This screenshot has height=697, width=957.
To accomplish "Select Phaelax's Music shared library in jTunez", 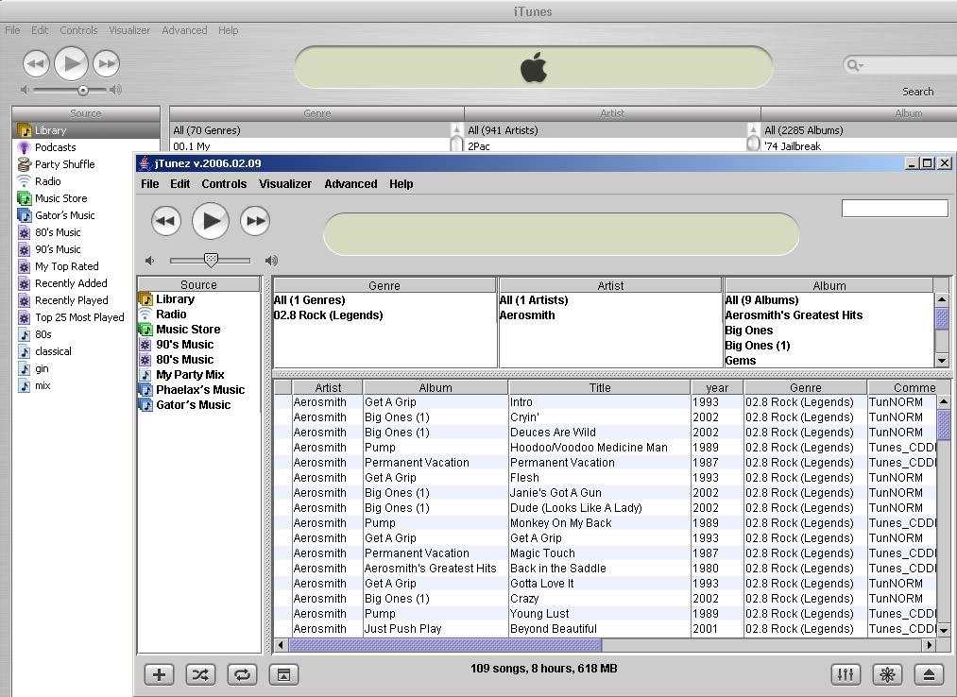I will 200,389.
